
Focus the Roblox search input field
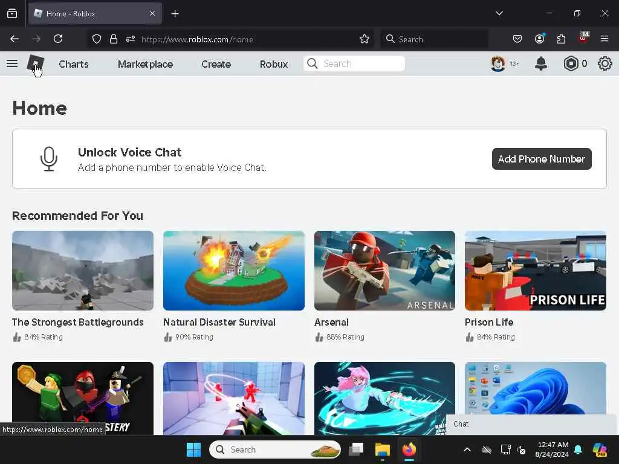(x=354, y=63)
